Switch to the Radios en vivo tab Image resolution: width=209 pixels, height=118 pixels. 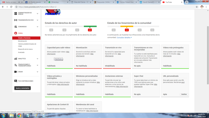click(x=12, y=2)
